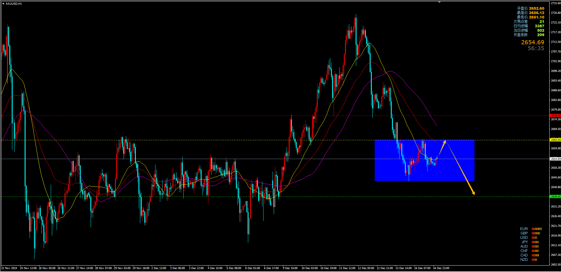Click the NZD currency strength label

point(524,260)
